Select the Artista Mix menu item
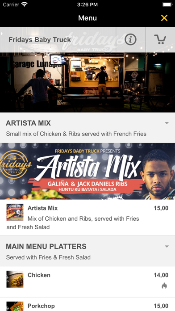 87,218
